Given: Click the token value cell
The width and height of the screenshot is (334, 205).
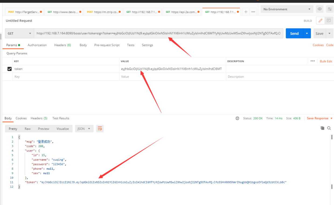Looking at the screenshot, I should coord(172,69).
